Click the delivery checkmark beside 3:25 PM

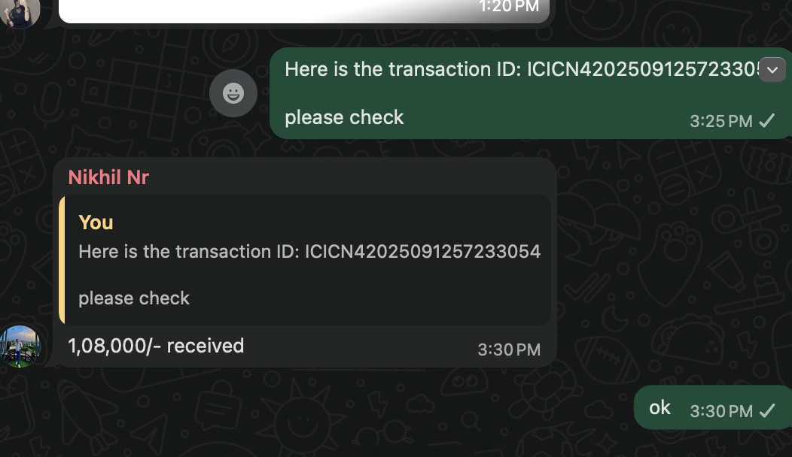(766, 120)
